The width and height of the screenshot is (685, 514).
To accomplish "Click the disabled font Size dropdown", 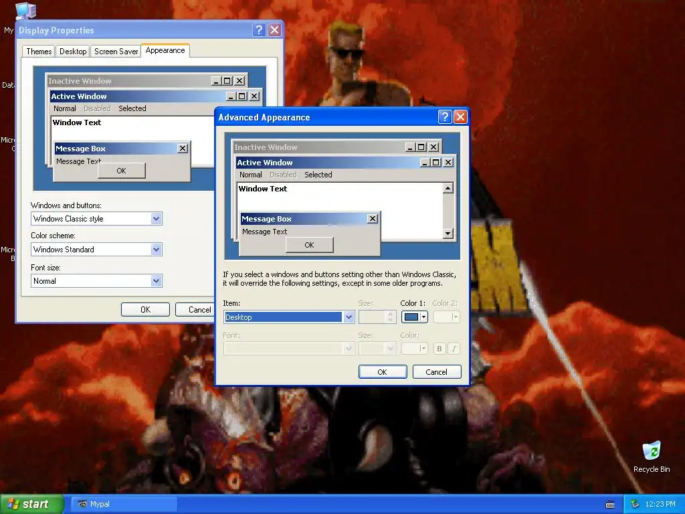I will point(377,348).
